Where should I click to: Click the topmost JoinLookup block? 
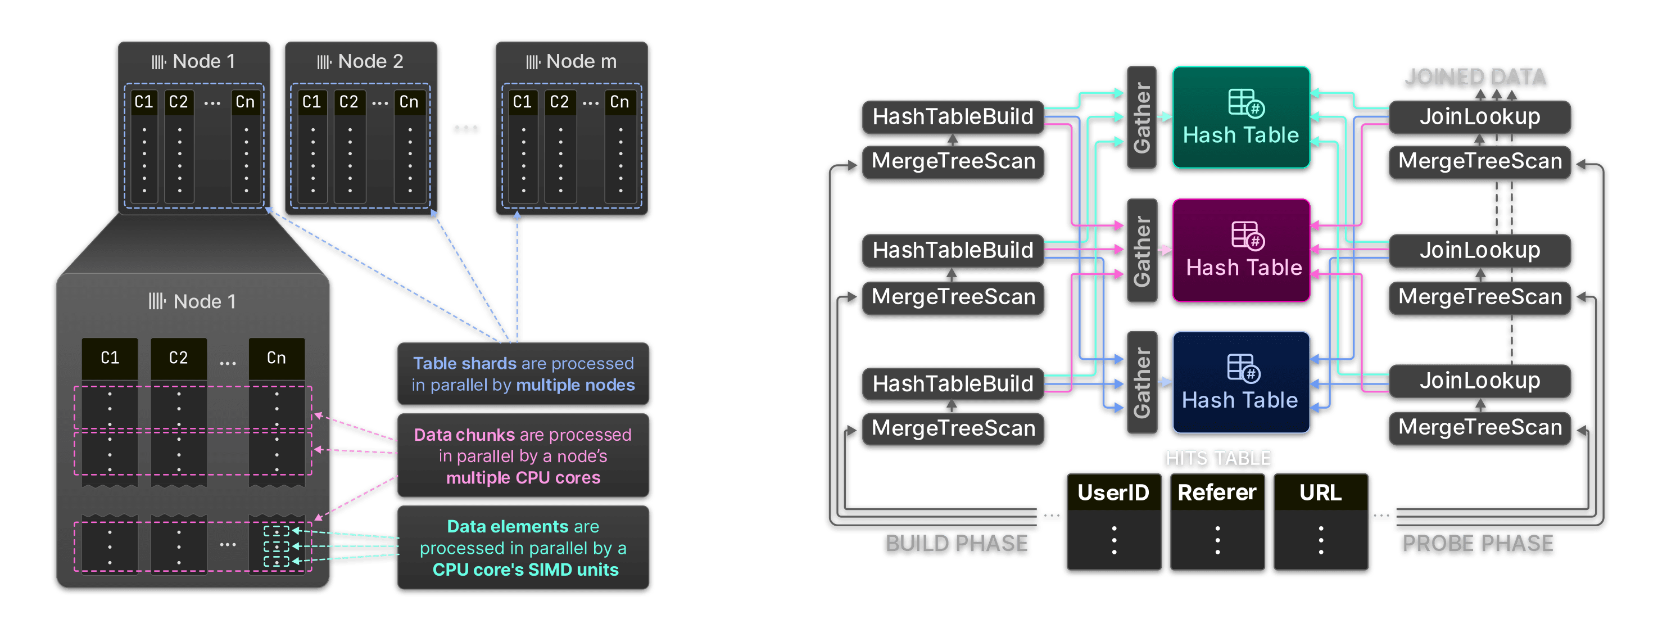1479,117
